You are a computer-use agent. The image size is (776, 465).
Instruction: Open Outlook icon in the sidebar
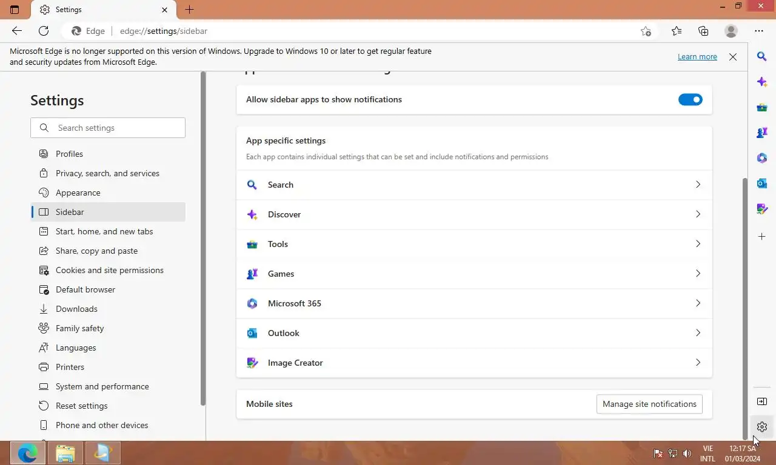762,183
